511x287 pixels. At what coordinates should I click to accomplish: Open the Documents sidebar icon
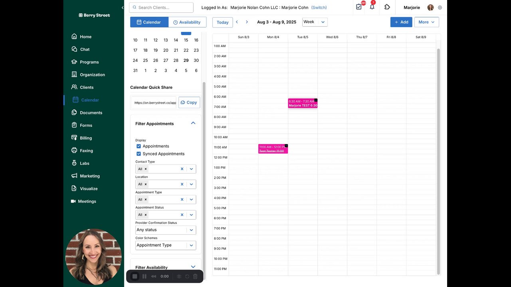pos(74,112)
